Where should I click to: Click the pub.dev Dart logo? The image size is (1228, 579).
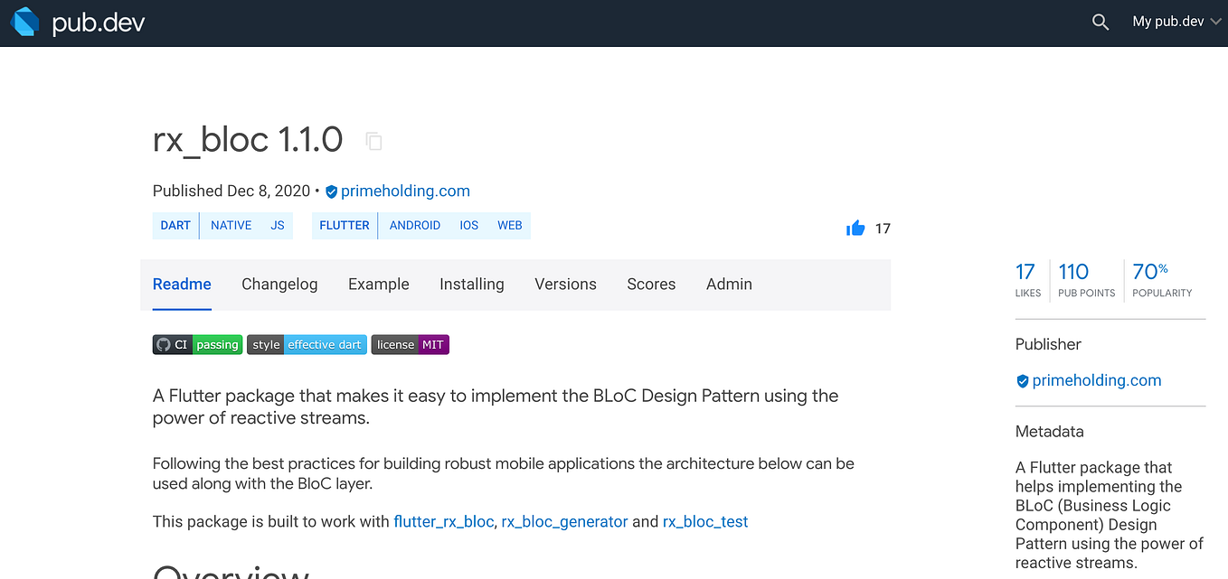tap(24, 21)
